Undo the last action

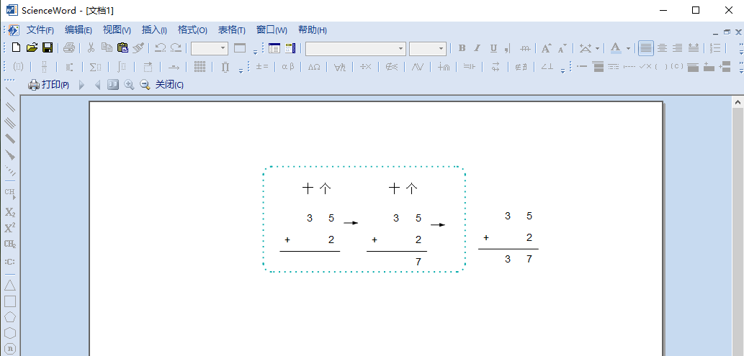[161, 47]
